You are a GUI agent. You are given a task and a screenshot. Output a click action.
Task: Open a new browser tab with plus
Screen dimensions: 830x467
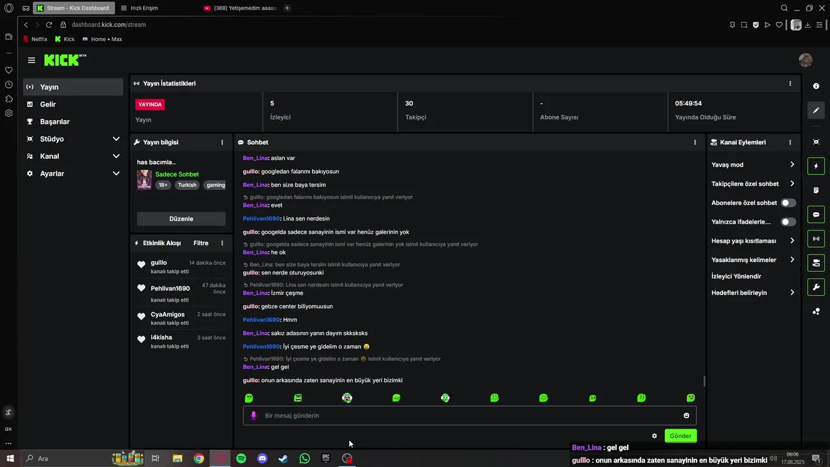pos(287,8)
